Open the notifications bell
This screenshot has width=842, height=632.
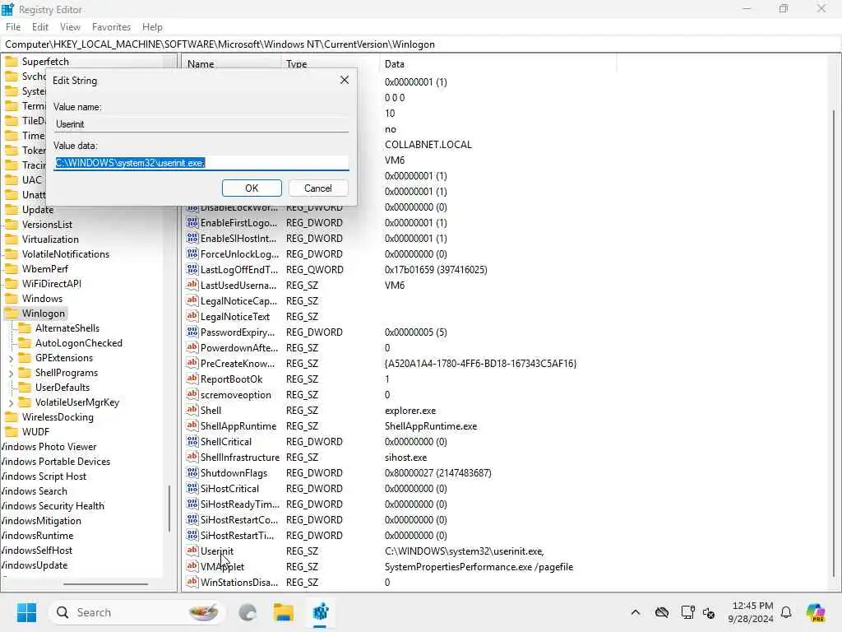click(x=786, y=612)
